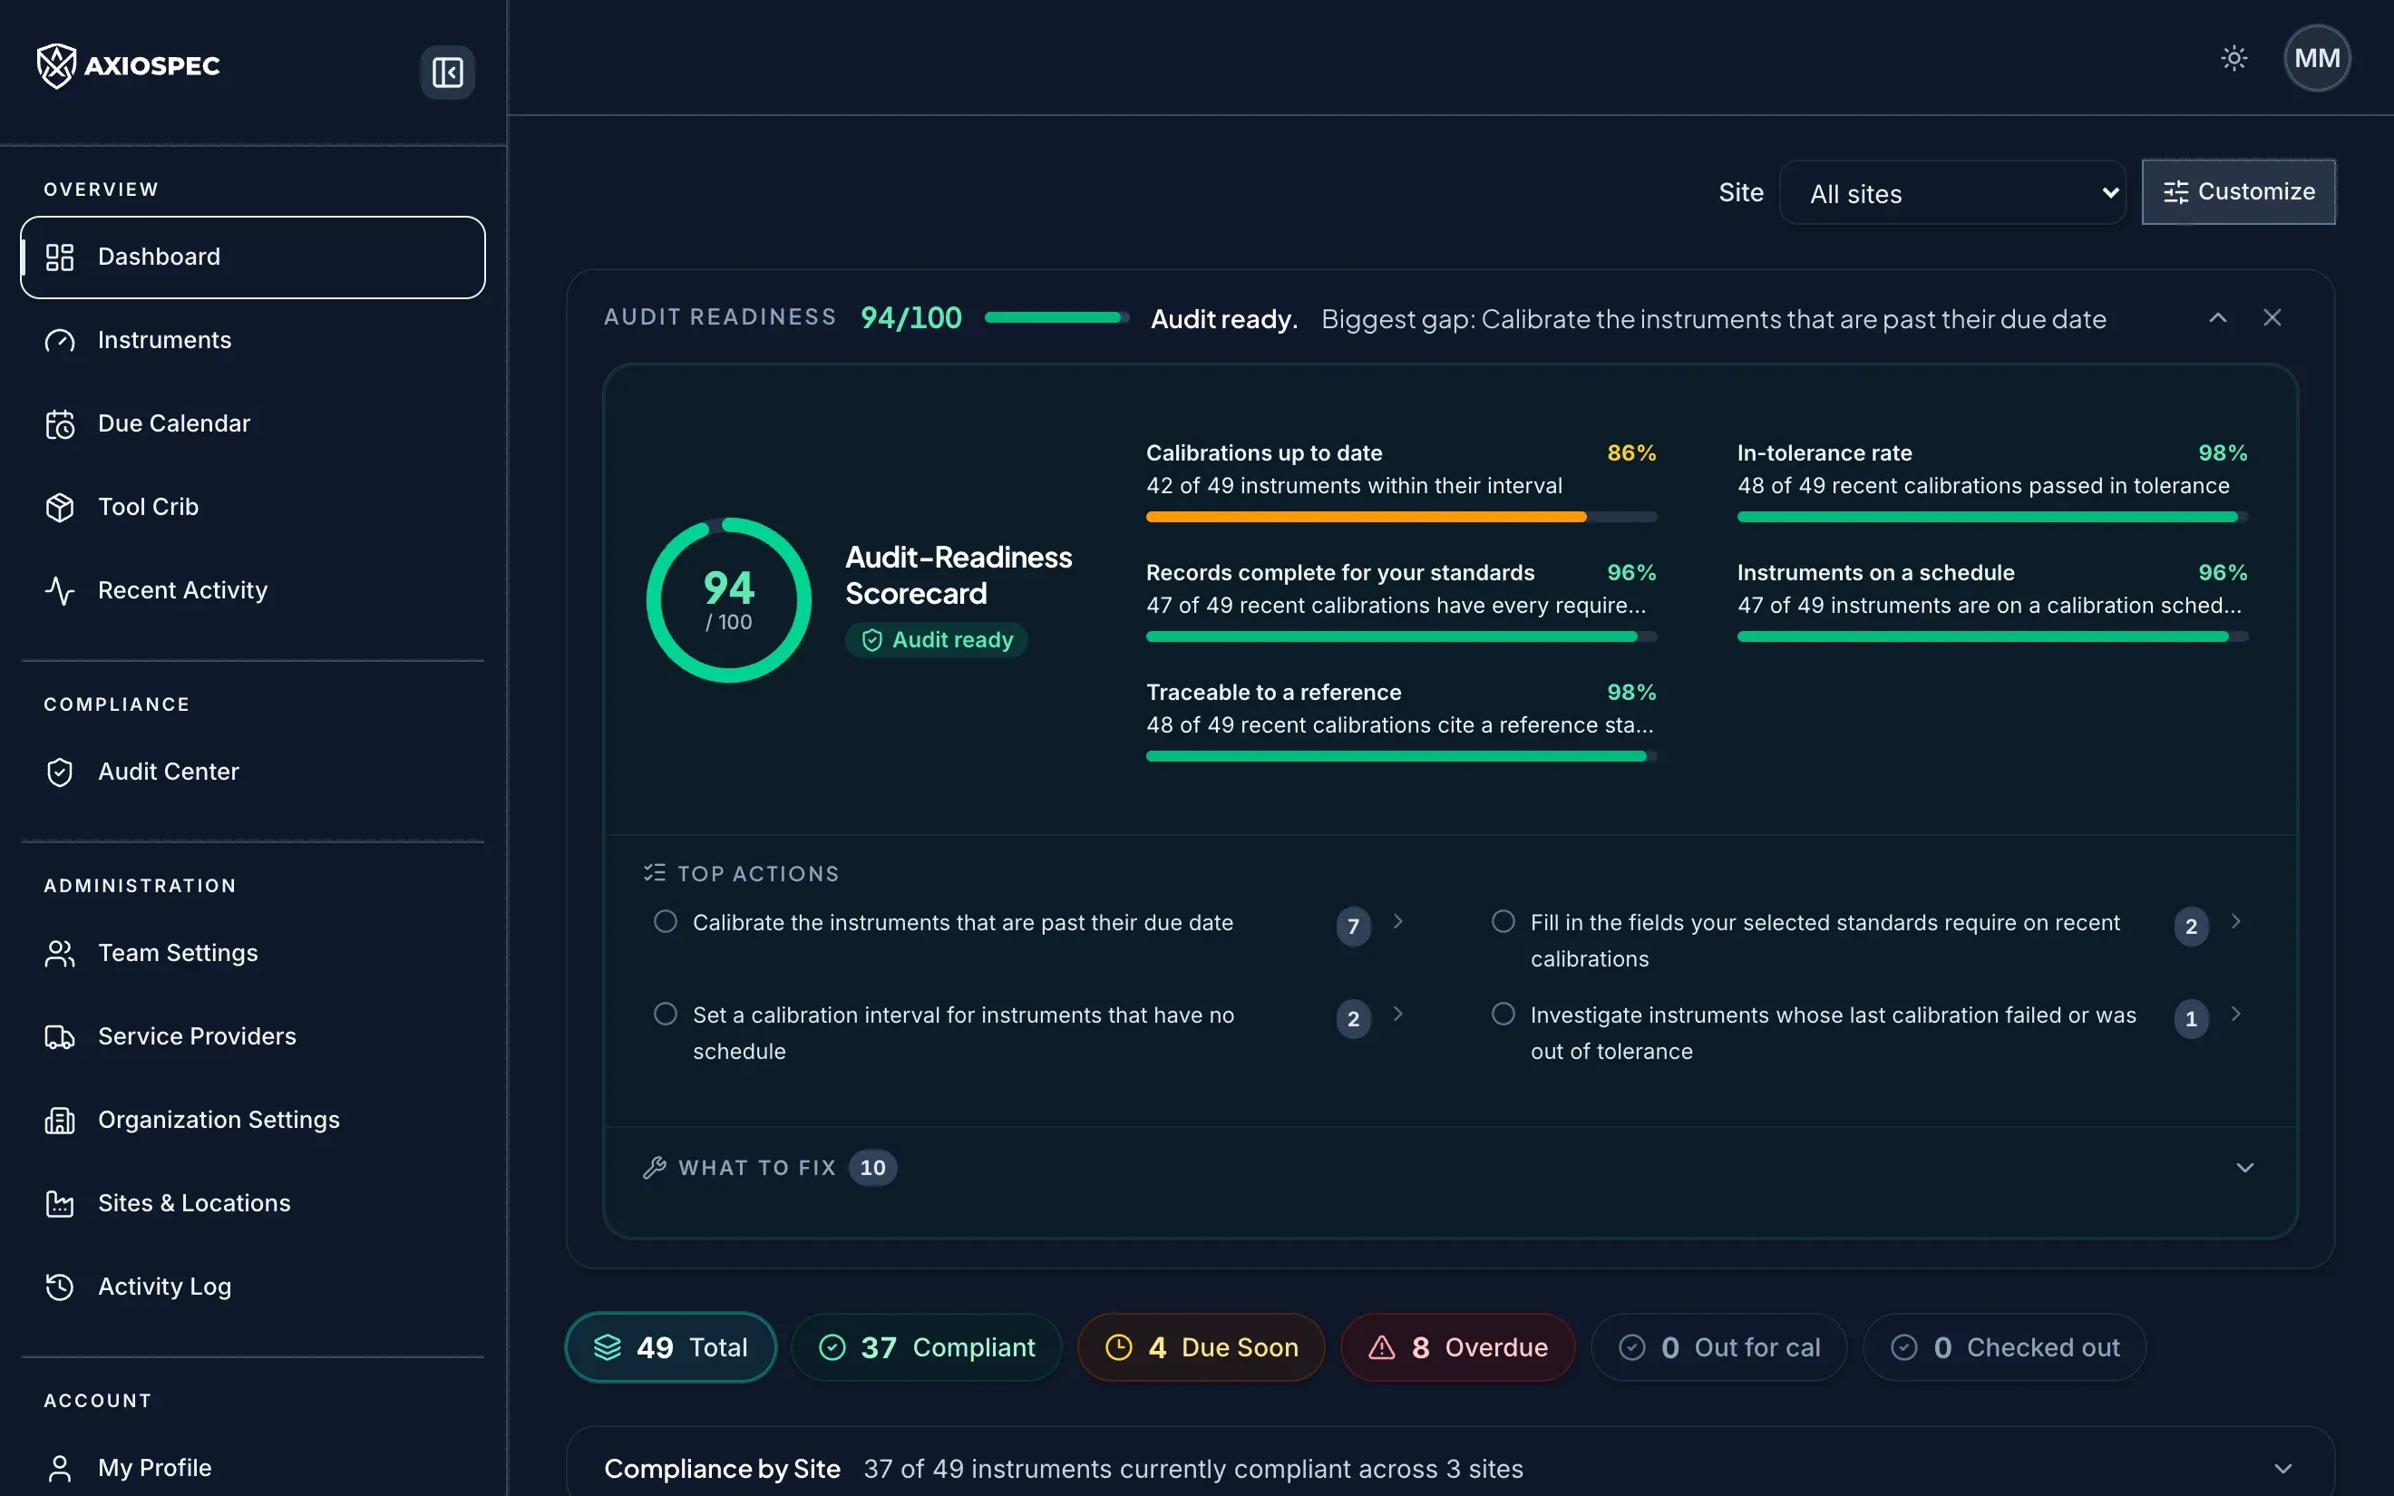Screen dimensions: 2394x1496
Task: Collapse Audit Readiness with up chevron
Action: 2218,317
